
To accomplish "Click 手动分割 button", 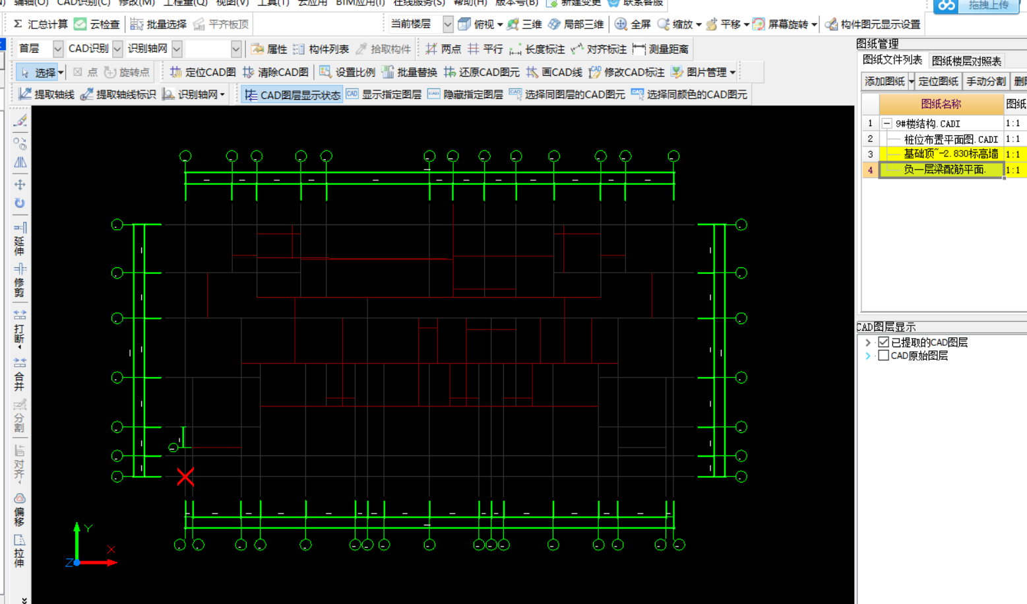I will (x=986, y=81).
